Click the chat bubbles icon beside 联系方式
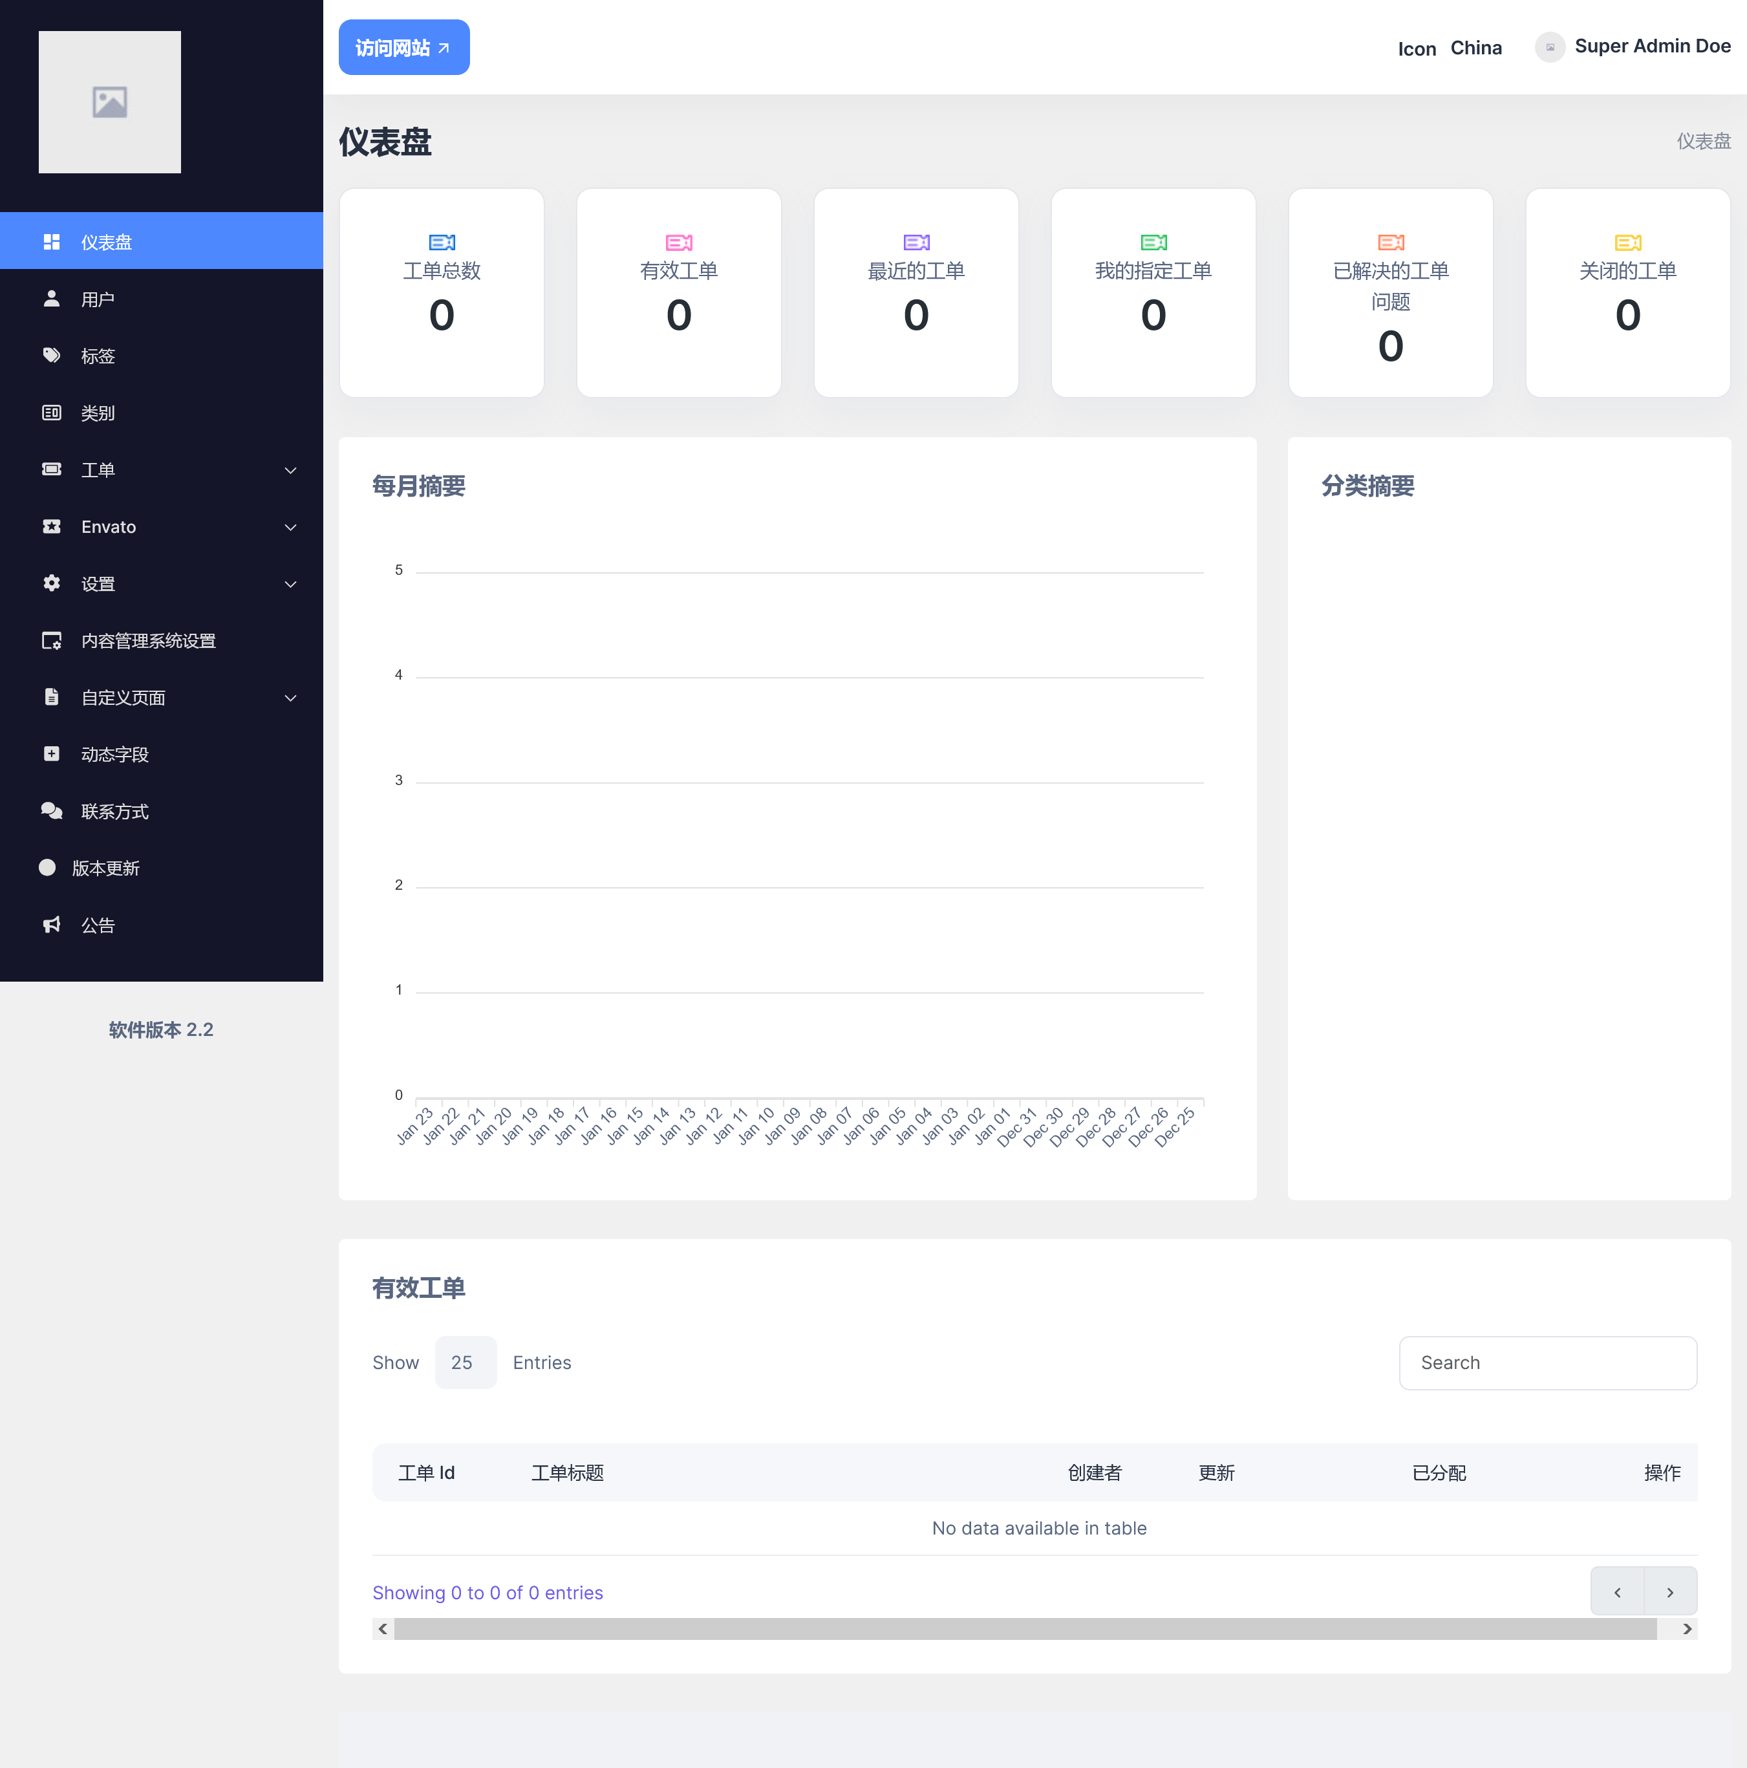Viewport: 1747px width, 1768px height. coord(51,811)
